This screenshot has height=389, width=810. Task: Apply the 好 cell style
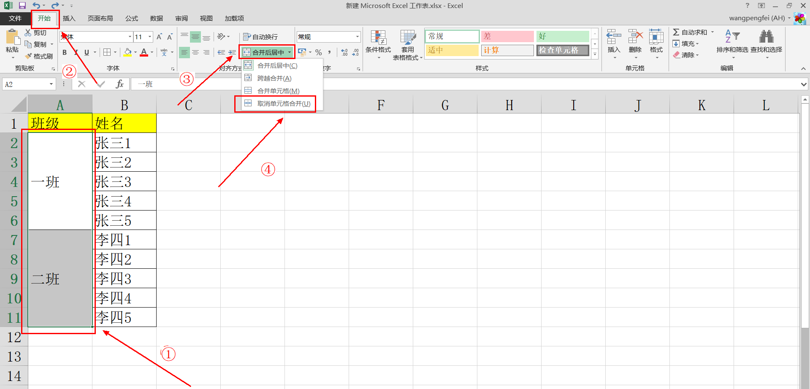click(563, 36)
